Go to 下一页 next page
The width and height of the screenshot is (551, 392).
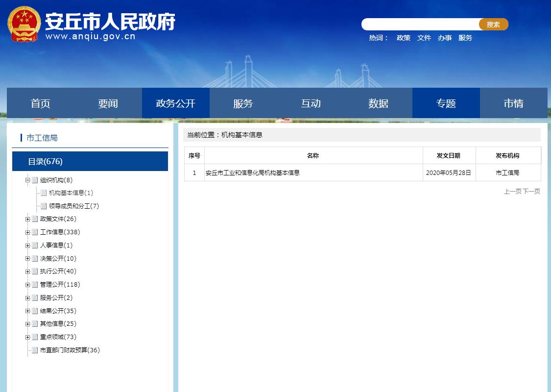click(531, 191)
